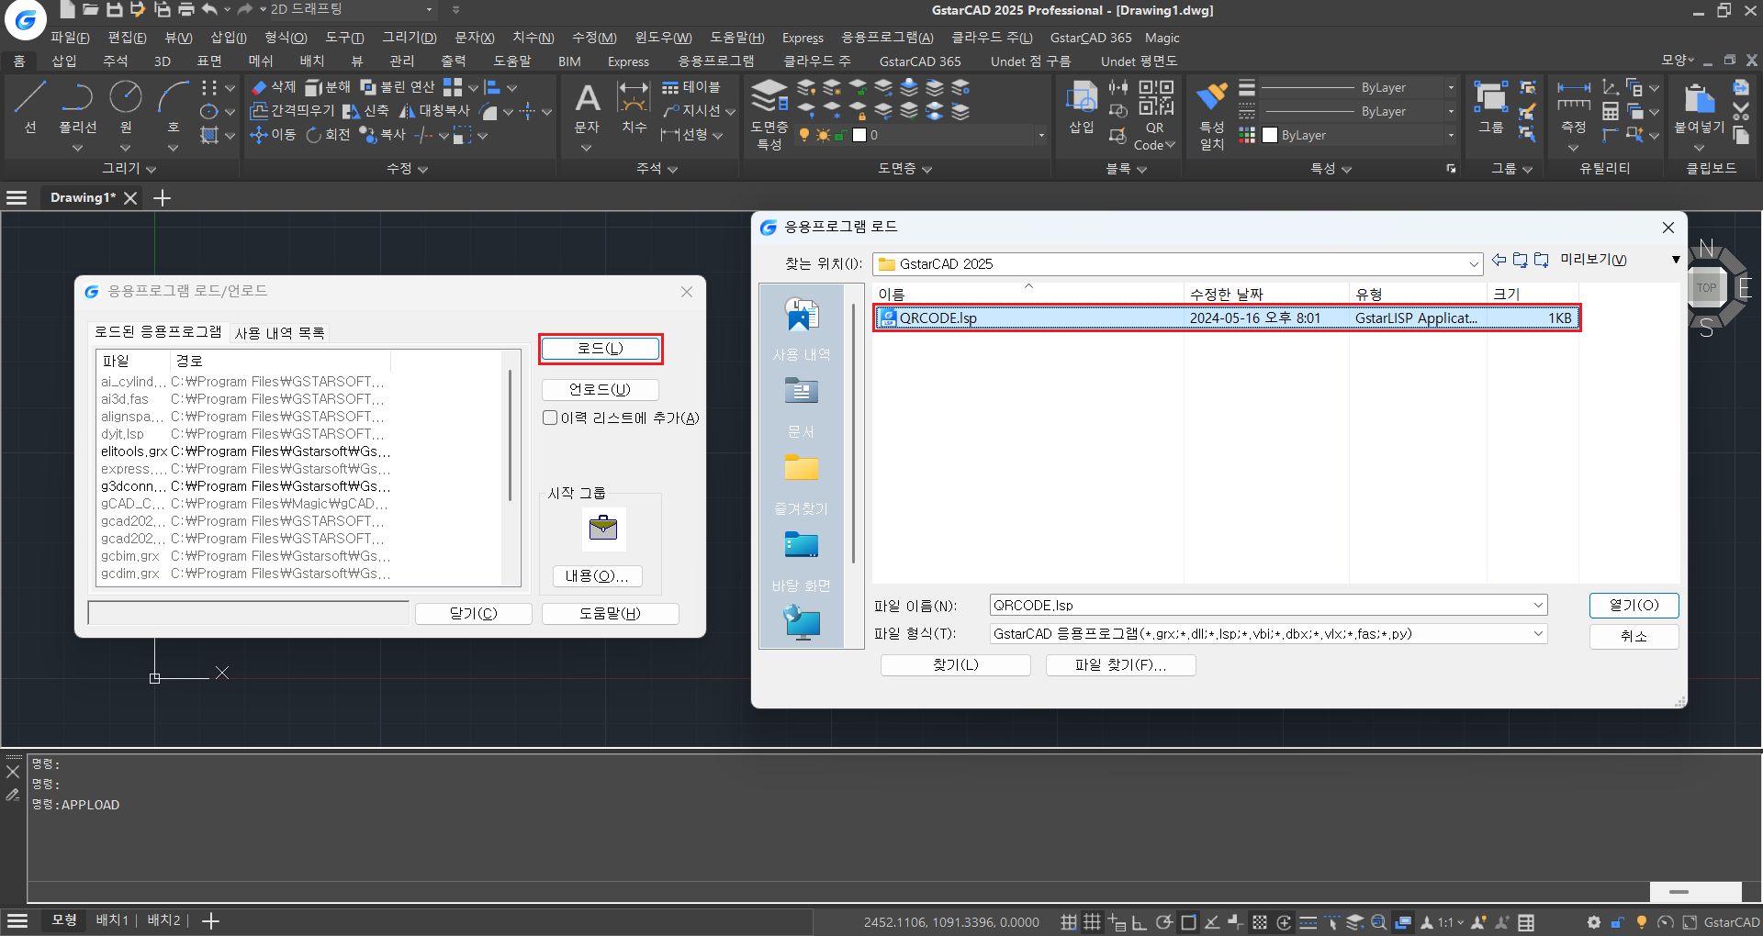Select the Circle (원) tool
The image size is (1763, 936).
coord(126,108)
